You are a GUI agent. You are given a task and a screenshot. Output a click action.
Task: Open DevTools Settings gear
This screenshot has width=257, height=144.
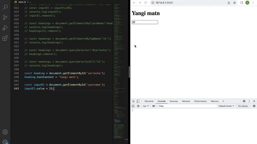pos(244,101)
